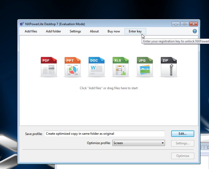Click the JPG image icon
The height and width of the screenshot is (169, 209).
pyautogui.click(x=145, y=67)
